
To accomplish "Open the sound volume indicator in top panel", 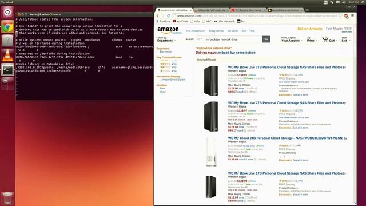I will (344, 2).
